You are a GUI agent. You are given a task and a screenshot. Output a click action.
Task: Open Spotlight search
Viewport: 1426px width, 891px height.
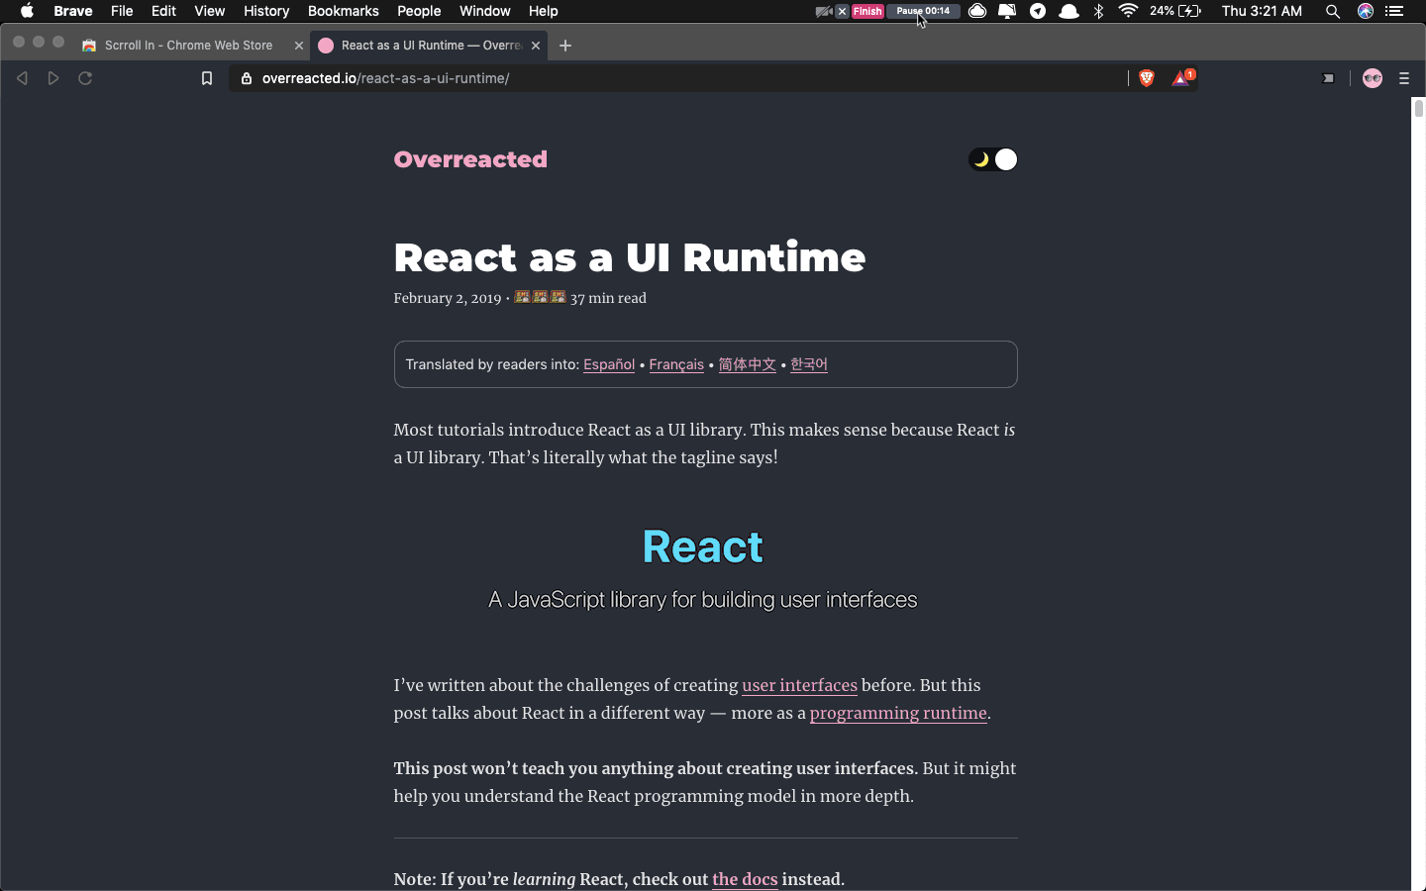point(1333,11)
